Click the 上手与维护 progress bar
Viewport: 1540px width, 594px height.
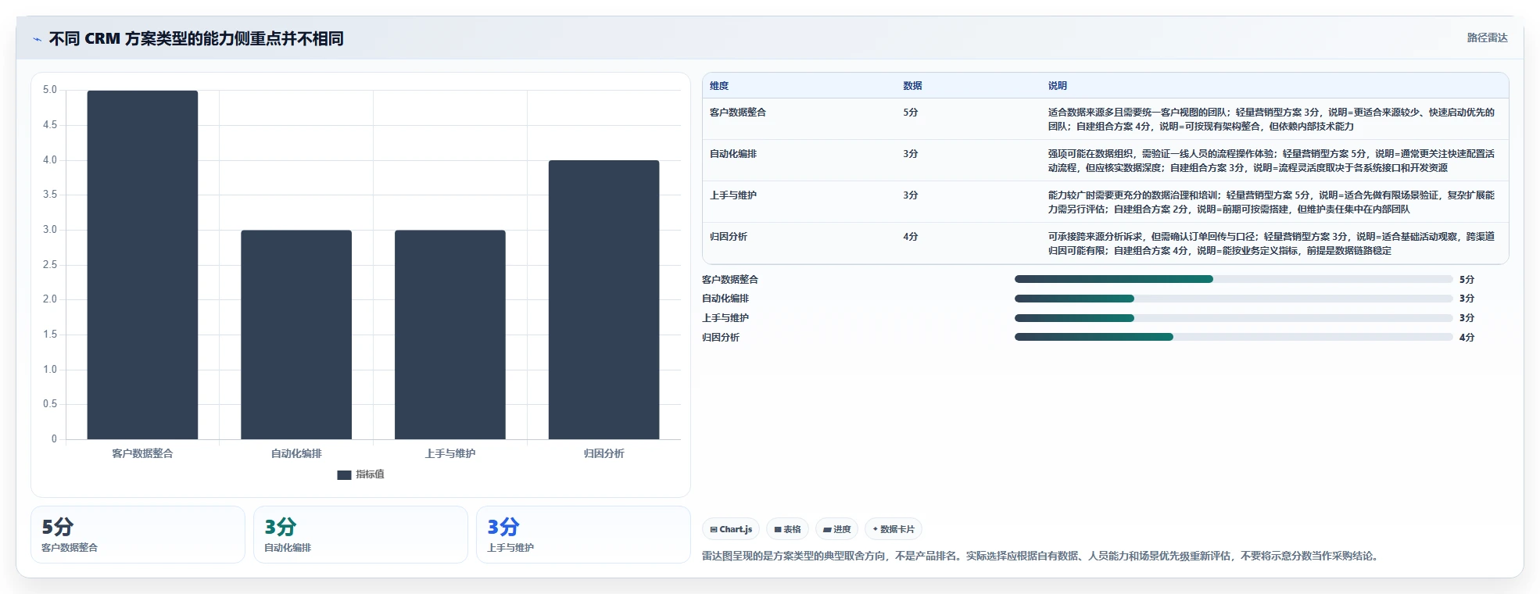pos(1234,318)
